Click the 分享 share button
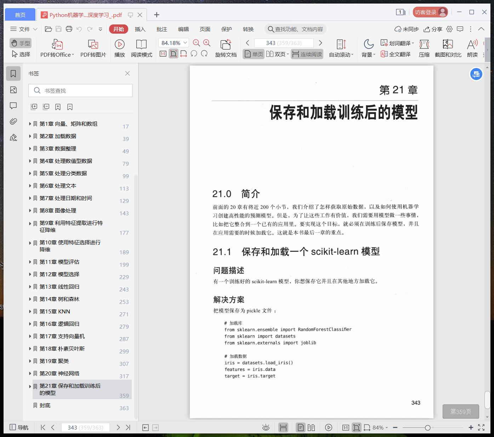Viewport: 494px width, 437px height. point(433,29)
